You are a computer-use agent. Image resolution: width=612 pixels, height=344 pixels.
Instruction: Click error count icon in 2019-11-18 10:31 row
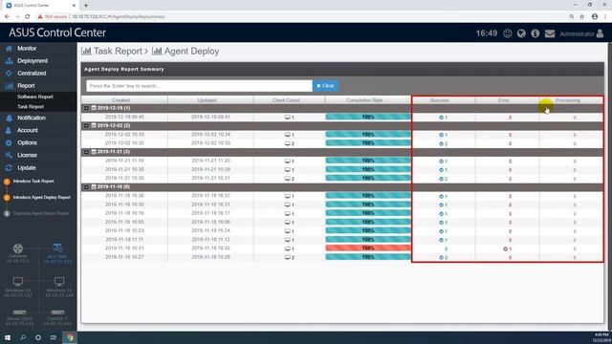506,248
